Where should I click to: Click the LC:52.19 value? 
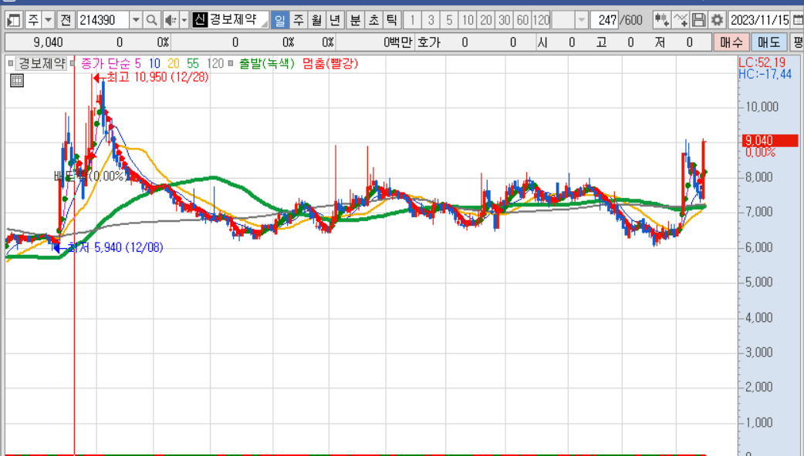(762, 63)
